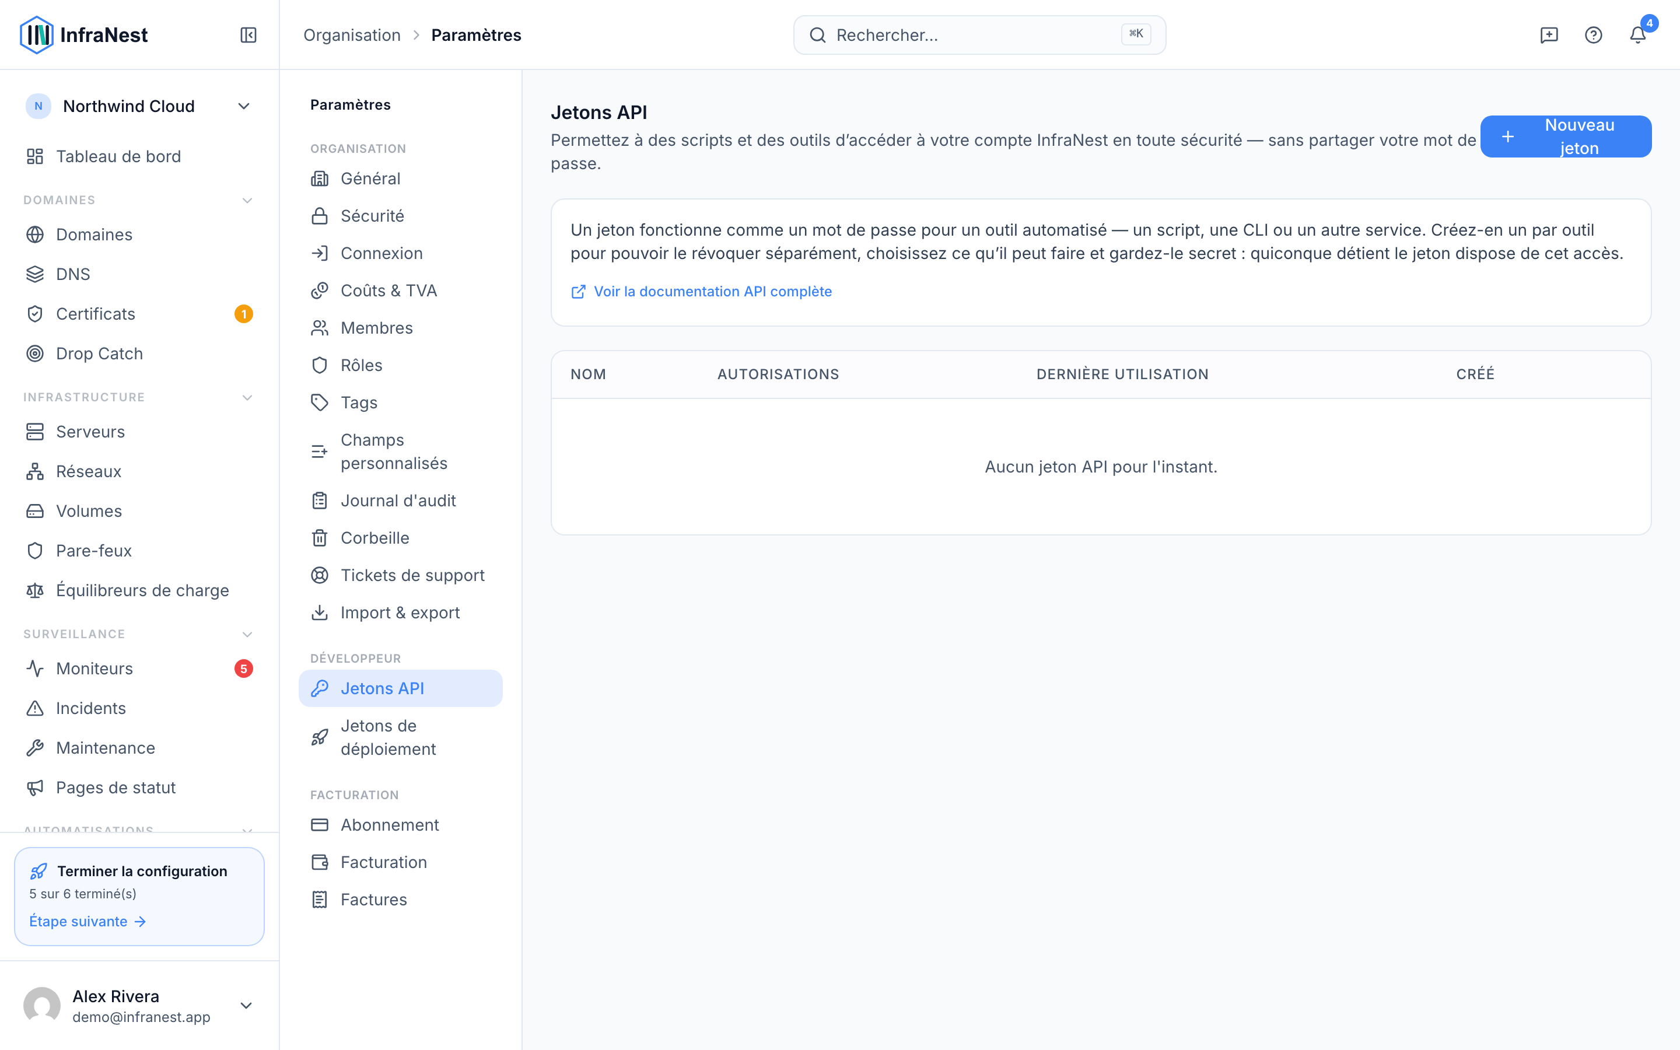Click the Pare-feux shield icon
Screen dimensions: 1680x1050
(35, 551)
